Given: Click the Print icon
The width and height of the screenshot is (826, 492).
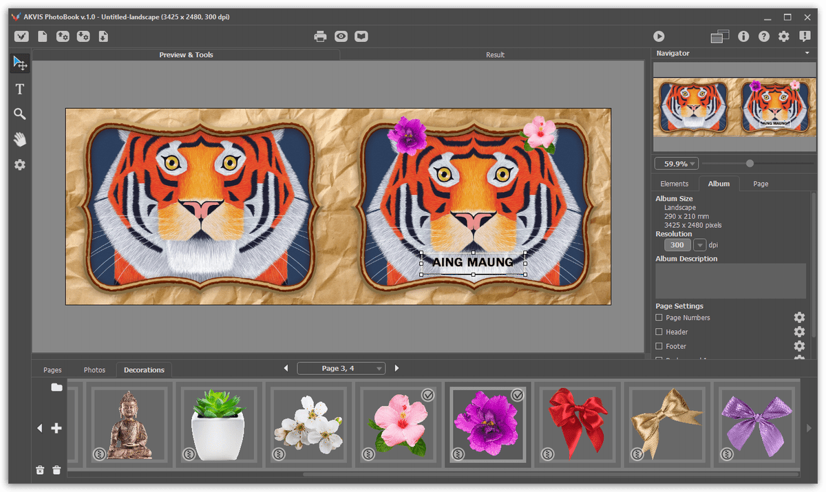Looking at the screenshot, I should click(320, 36).
